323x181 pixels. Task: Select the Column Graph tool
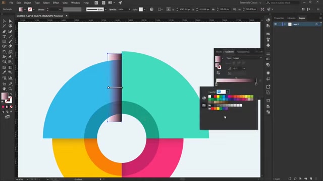point(10,78)
